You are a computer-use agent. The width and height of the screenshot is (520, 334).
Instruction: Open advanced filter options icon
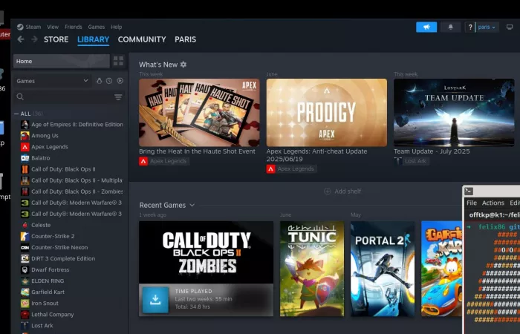[x=118, y=96]
